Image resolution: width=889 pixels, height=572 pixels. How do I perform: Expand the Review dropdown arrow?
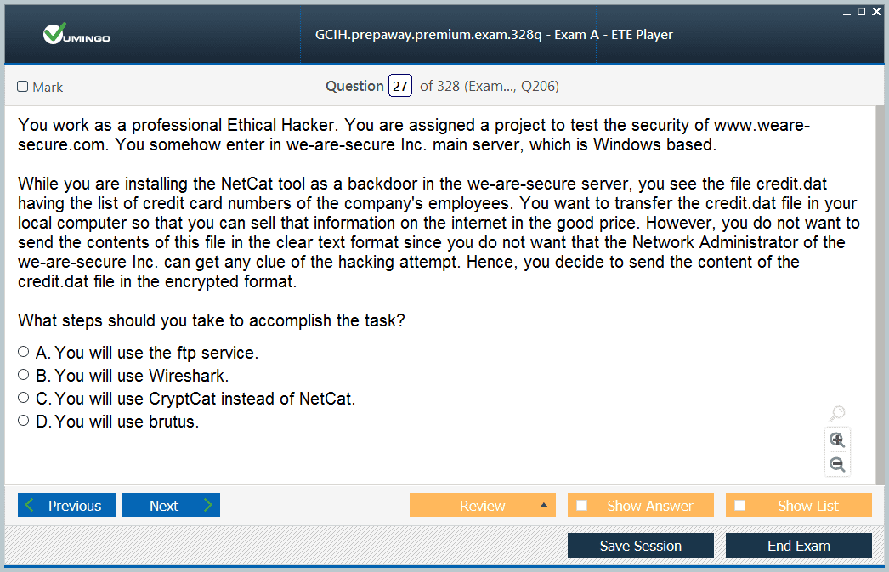coord(543,506)
